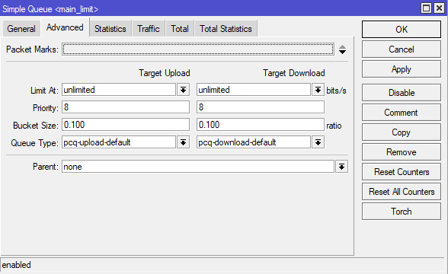Click the download Bucket Size field
Viewport: 448px width, 274px height.
coord(261,125)
